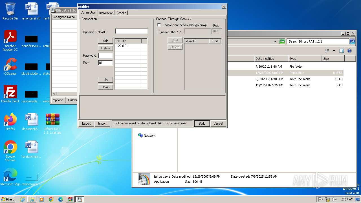The height and width of the screenshot is (203, 361).
Task: Open media player taskbar icon
Action: [x=41, y=199]
